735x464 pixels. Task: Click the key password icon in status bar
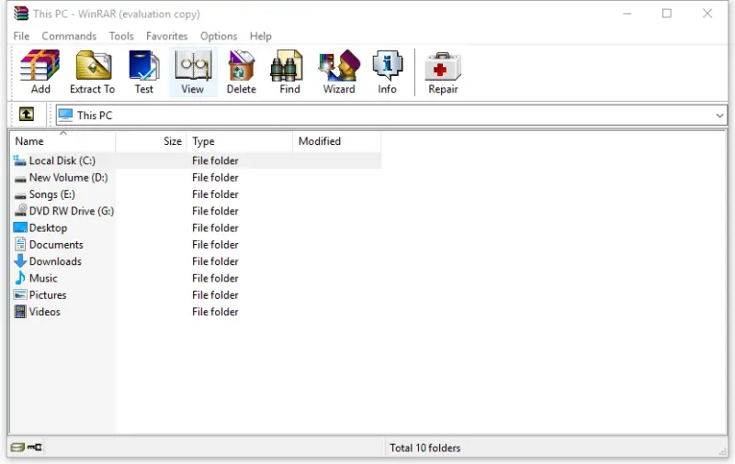pyautogui.click(x=34, y=447)
